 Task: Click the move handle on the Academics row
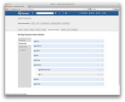point(102,46)
